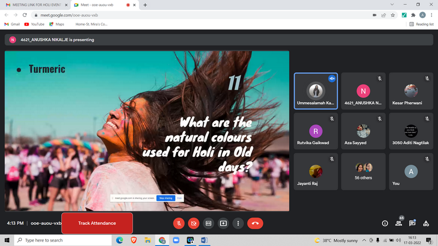
Task: Open YouTube bookmark
Action: (34, 24)
